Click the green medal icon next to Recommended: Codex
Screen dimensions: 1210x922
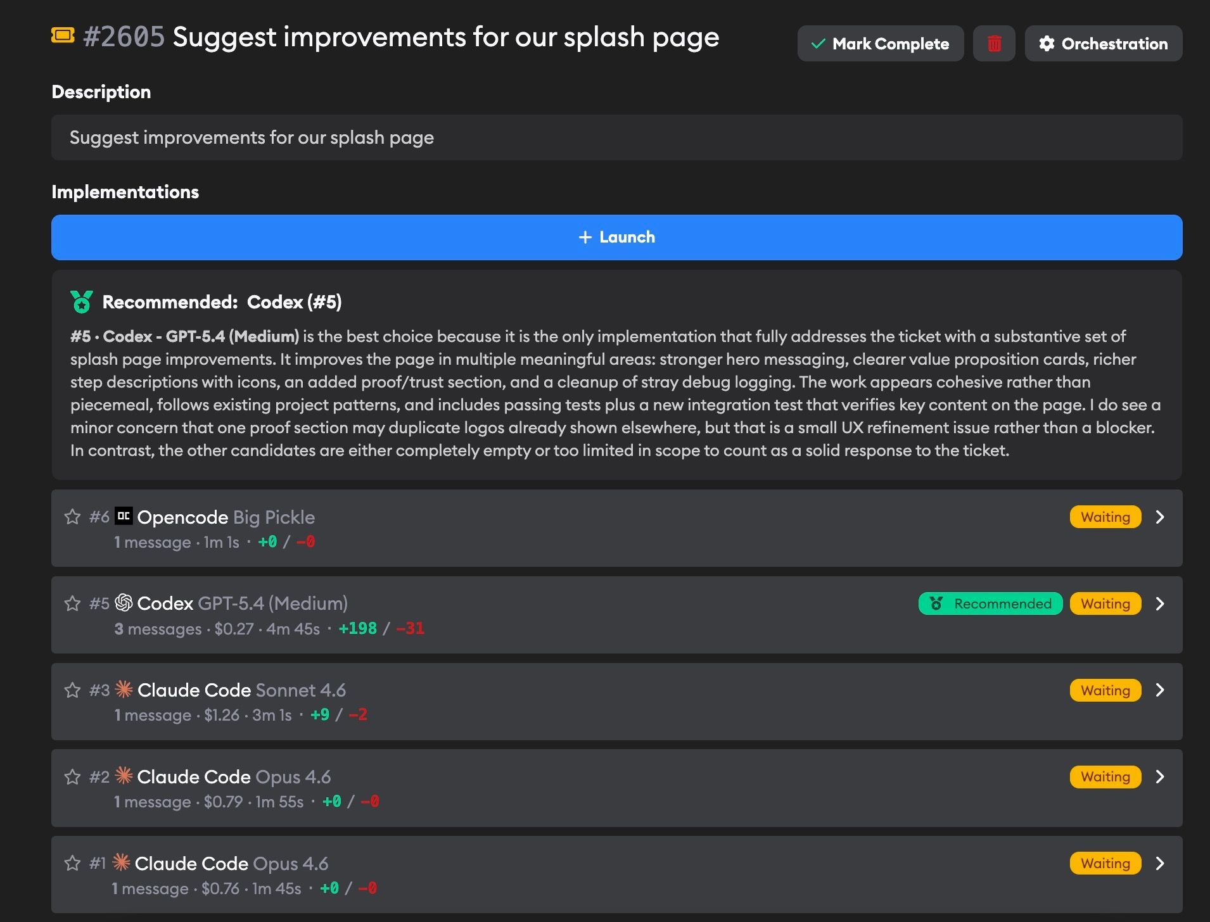tap(82, 302)
